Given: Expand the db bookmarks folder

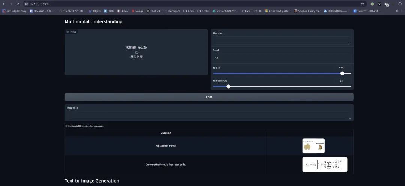Looking at the screenshot, I should (258, 11).
